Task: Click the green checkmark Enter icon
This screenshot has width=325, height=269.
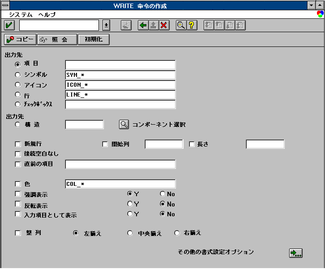Action: [x=9, y=25]
